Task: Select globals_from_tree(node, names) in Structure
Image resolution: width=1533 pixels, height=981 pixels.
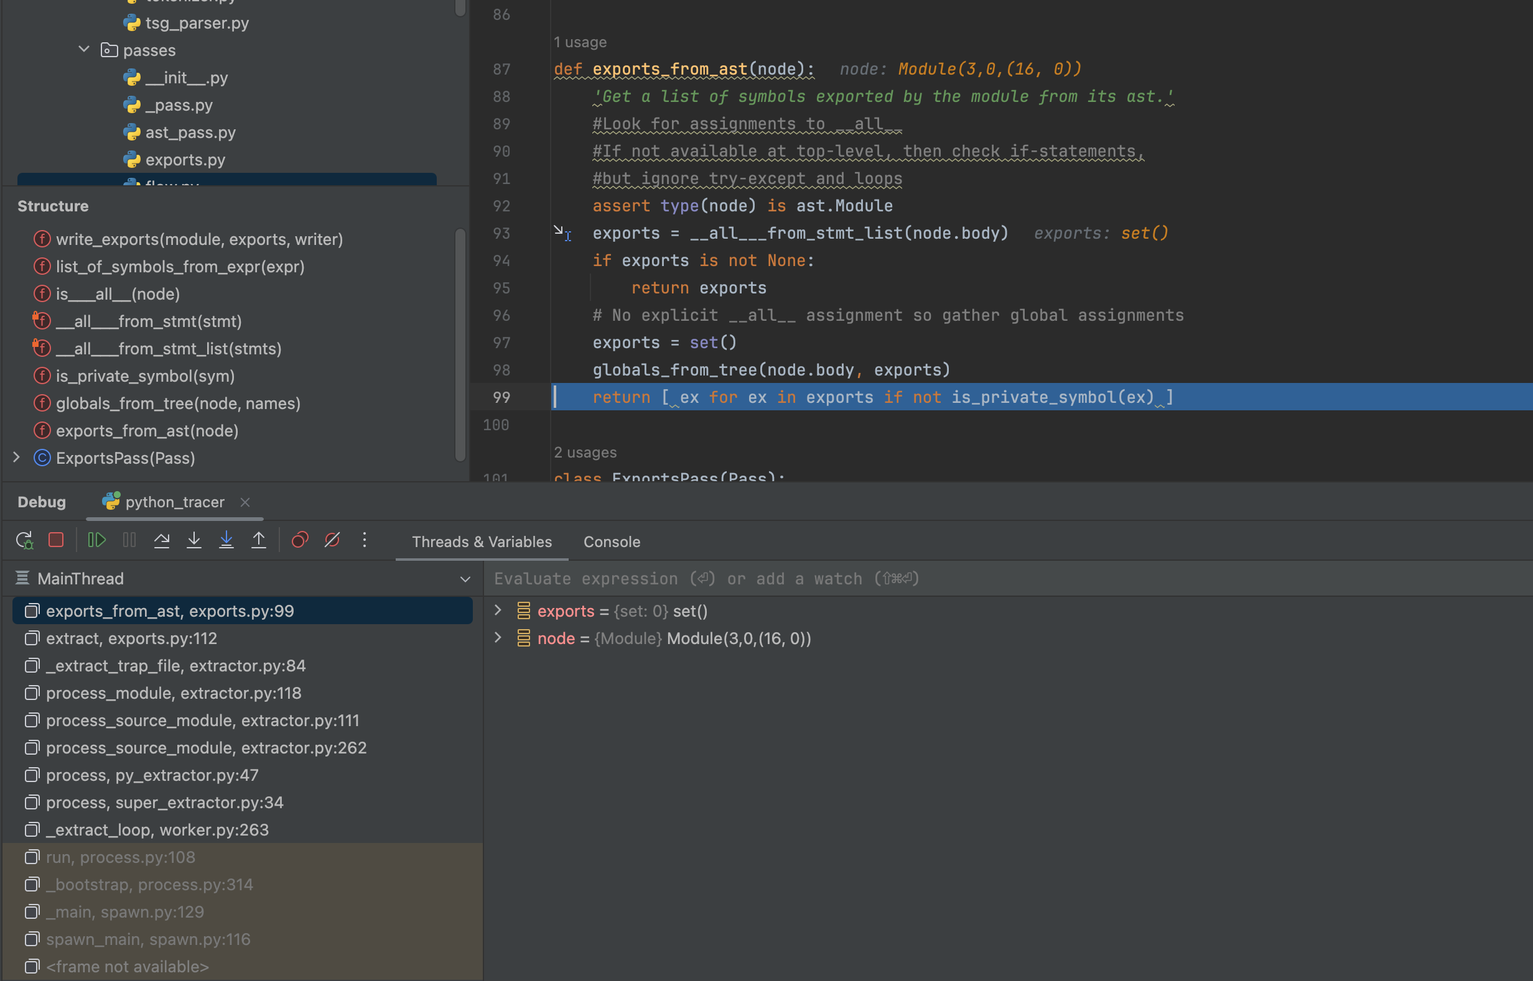Action: coord(178,404)
